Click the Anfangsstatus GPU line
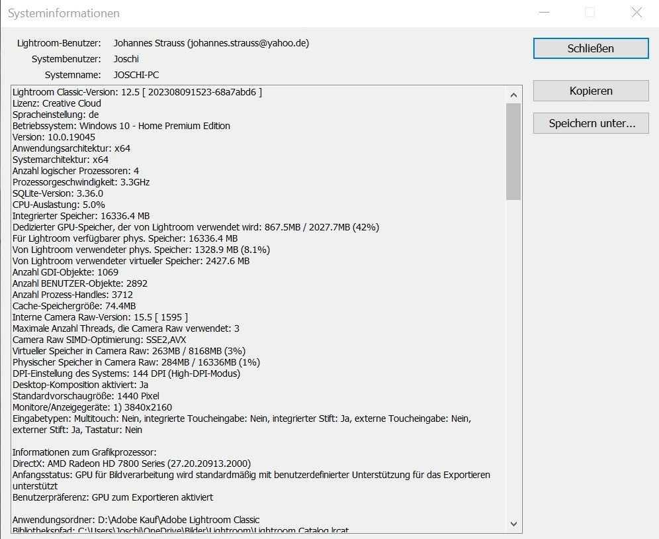The height and width of the screenshot is (539, 659). [x=251, y=481]
